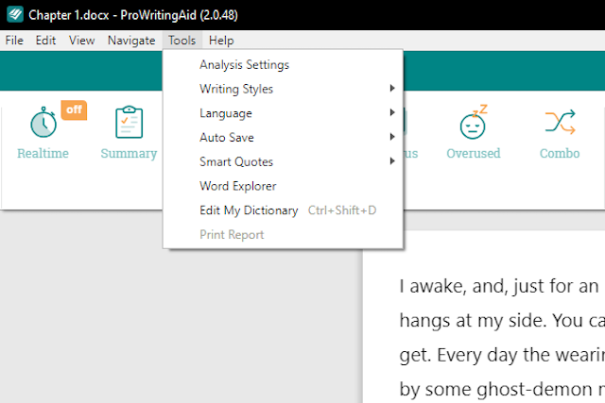
Task: Choose Analysis Settings from Tools menu
Action: click(x=284, y=65)
